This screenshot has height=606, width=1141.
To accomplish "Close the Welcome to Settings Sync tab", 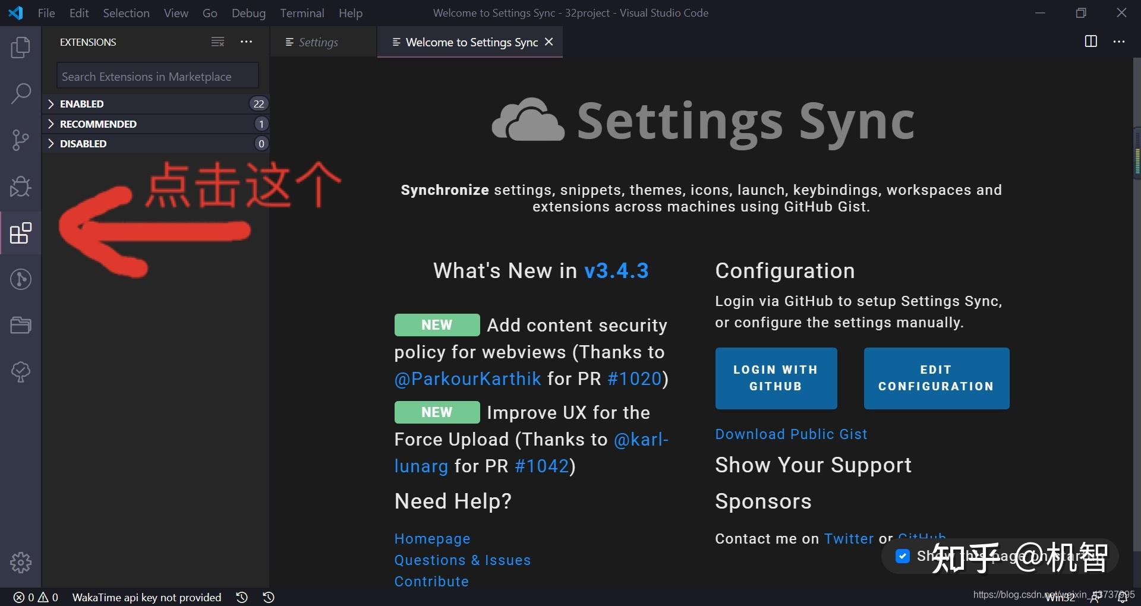I will pyautogui.click(x=549, y=42).
